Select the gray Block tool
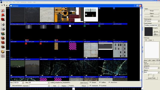160x90 pixels. coord(3,29)
